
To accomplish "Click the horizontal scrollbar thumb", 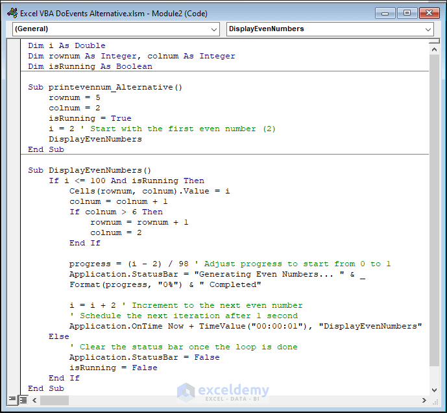I will [54, 400].
